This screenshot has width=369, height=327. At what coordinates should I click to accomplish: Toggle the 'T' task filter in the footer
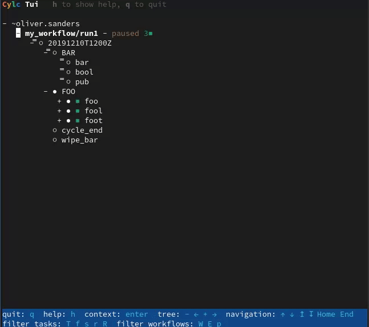[x=68, y=324]
